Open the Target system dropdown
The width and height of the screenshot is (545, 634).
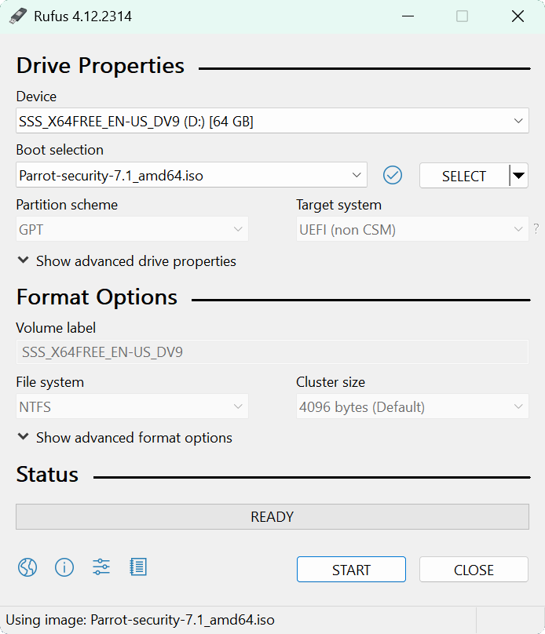coord(411,230)
